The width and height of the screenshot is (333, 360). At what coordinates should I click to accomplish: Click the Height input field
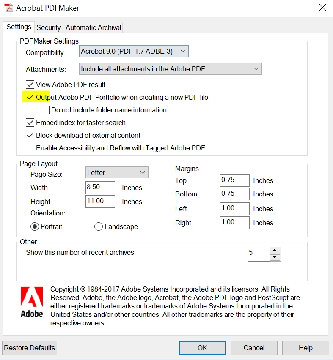100,202
